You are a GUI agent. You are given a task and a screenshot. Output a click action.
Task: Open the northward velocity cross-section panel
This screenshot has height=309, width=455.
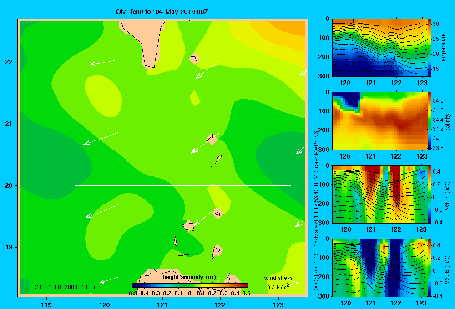coord(380,194)
